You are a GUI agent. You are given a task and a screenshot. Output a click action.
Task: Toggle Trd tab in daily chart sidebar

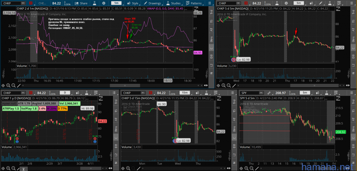[x=115, y=102]
